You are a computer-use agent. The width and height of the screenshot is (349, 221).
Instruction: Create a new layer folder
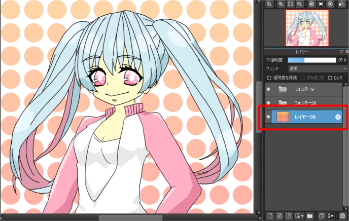(x=309, y=215)
